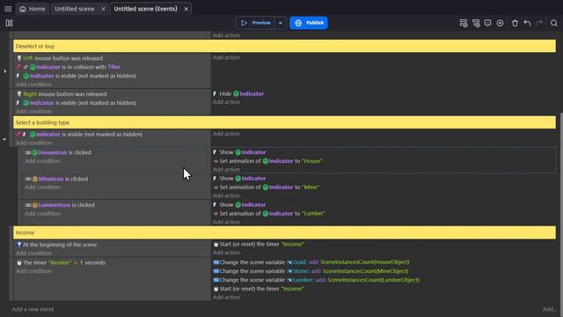Open the project manager panel icon
The height and width of the screenshot is (317, 563).
coord(10,23)
